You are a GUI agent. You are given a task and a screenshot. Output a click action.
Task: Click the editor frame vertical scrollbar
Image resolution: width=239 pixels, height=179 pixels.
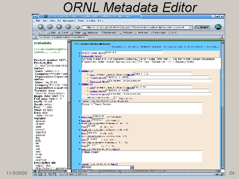click(223, 105)
